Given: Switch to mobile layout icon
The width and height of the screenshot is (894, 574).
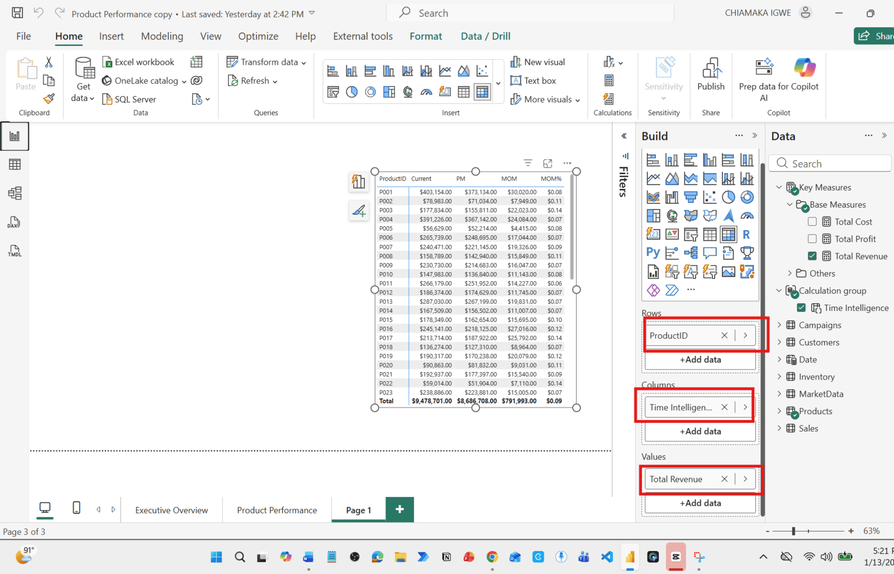Looking at the screenshot, I should click(77, 508).
